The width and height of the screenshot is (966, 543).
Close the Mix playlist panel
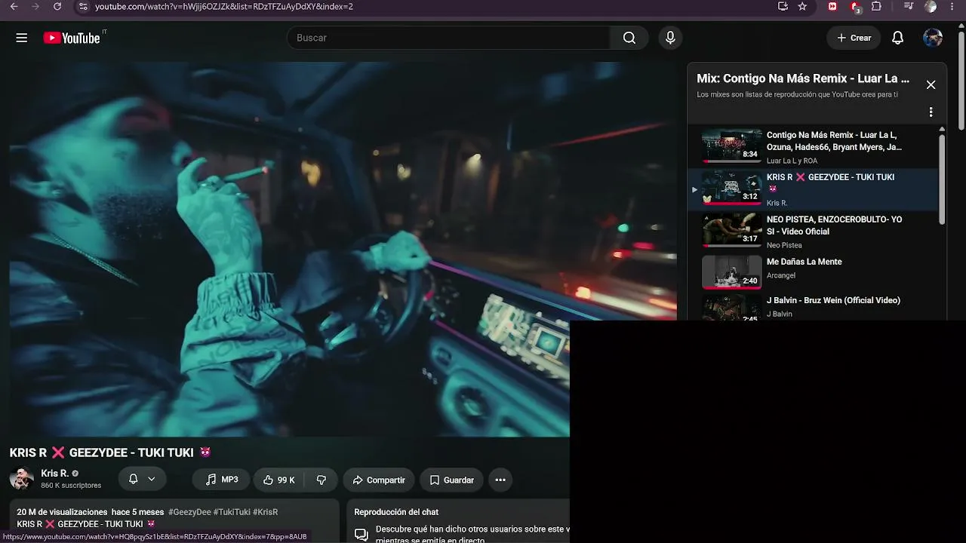coord(931,85)
